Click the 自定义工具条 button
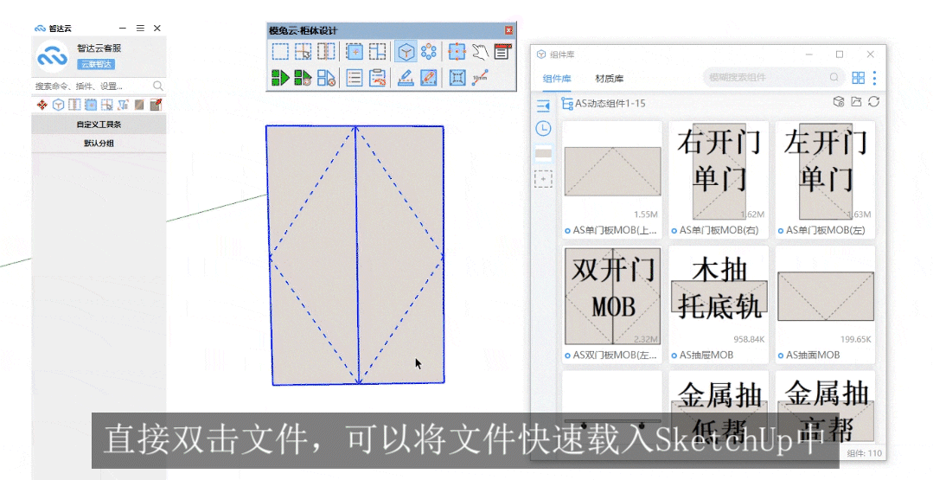 point(99,125)
